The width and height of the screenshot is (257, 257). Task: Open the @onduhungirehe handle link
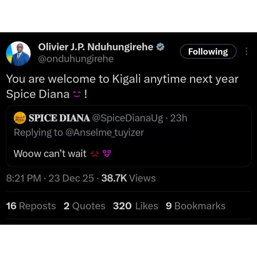coord(76,59)
